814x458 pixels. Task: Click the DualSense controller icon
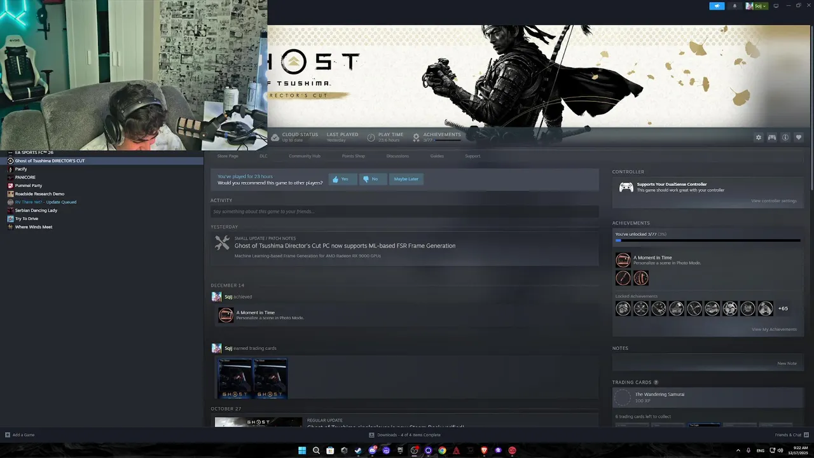(626, 187)
